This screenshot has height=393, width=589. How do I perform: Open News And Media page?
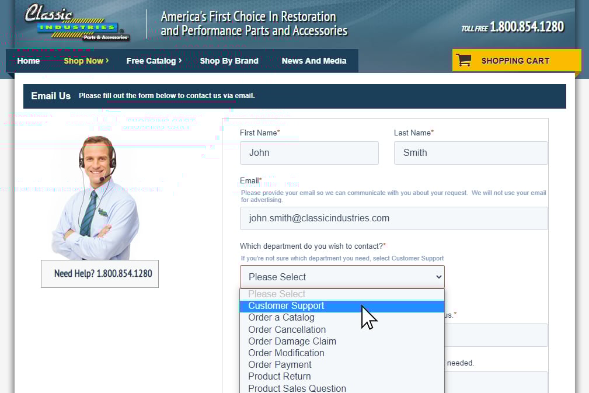314,61
